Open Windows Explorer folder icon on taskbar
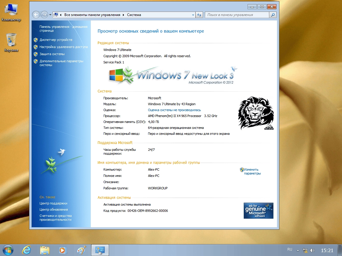Screen dimensions: 342x256 tap(45, 250)
